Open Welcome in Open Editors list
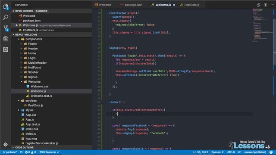 [x=51, y=16]
